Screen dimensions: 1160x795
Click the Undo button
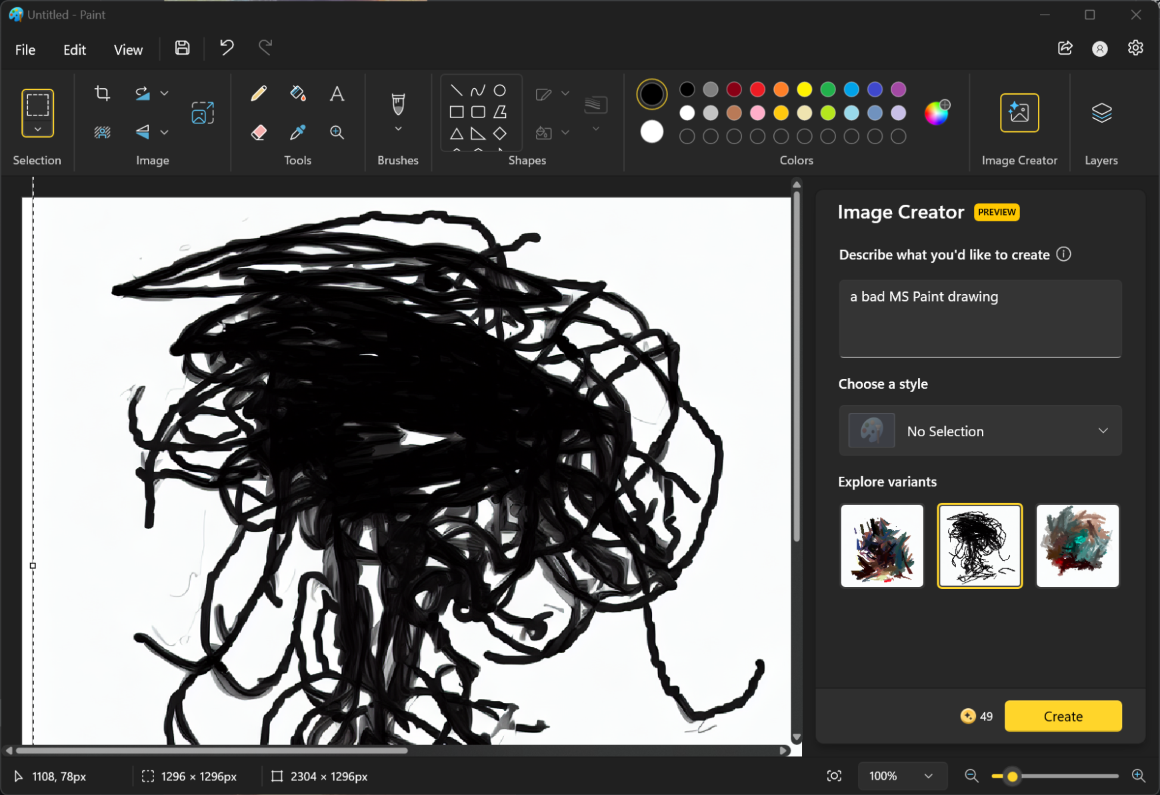click(227, 47)
